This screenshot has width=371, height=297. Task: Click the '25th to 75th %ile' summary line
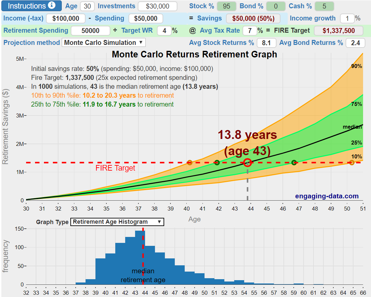(x=102, y=104)
